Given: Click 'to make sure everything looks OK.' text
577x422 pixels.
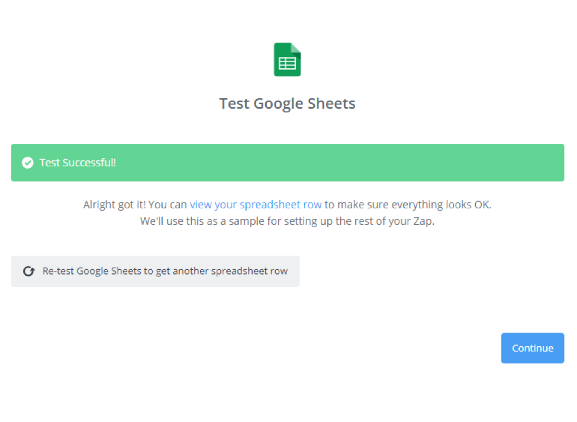Looking at the screenshot, I should pos(408,205).
